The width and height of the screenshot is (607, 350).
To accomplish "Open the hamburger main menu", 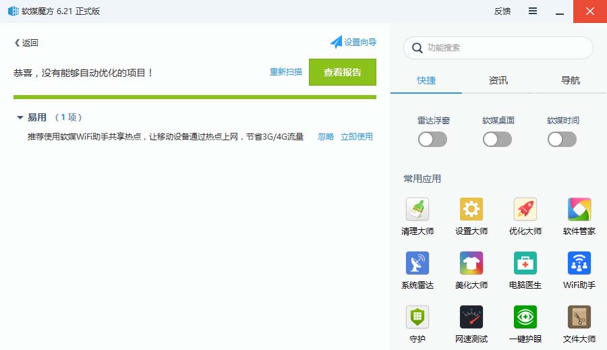I will 533,11.
